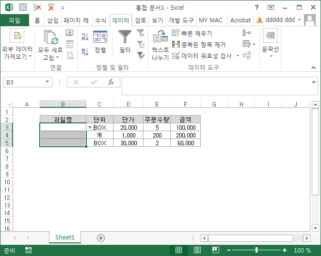Click the Consolidate icon

(247, 33)
